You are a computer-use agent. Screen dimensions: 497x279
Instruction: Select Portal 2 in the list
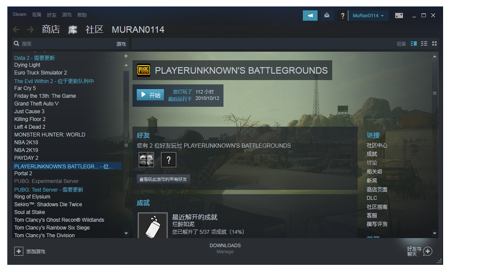pyautogui.click(x=23, y=174)
